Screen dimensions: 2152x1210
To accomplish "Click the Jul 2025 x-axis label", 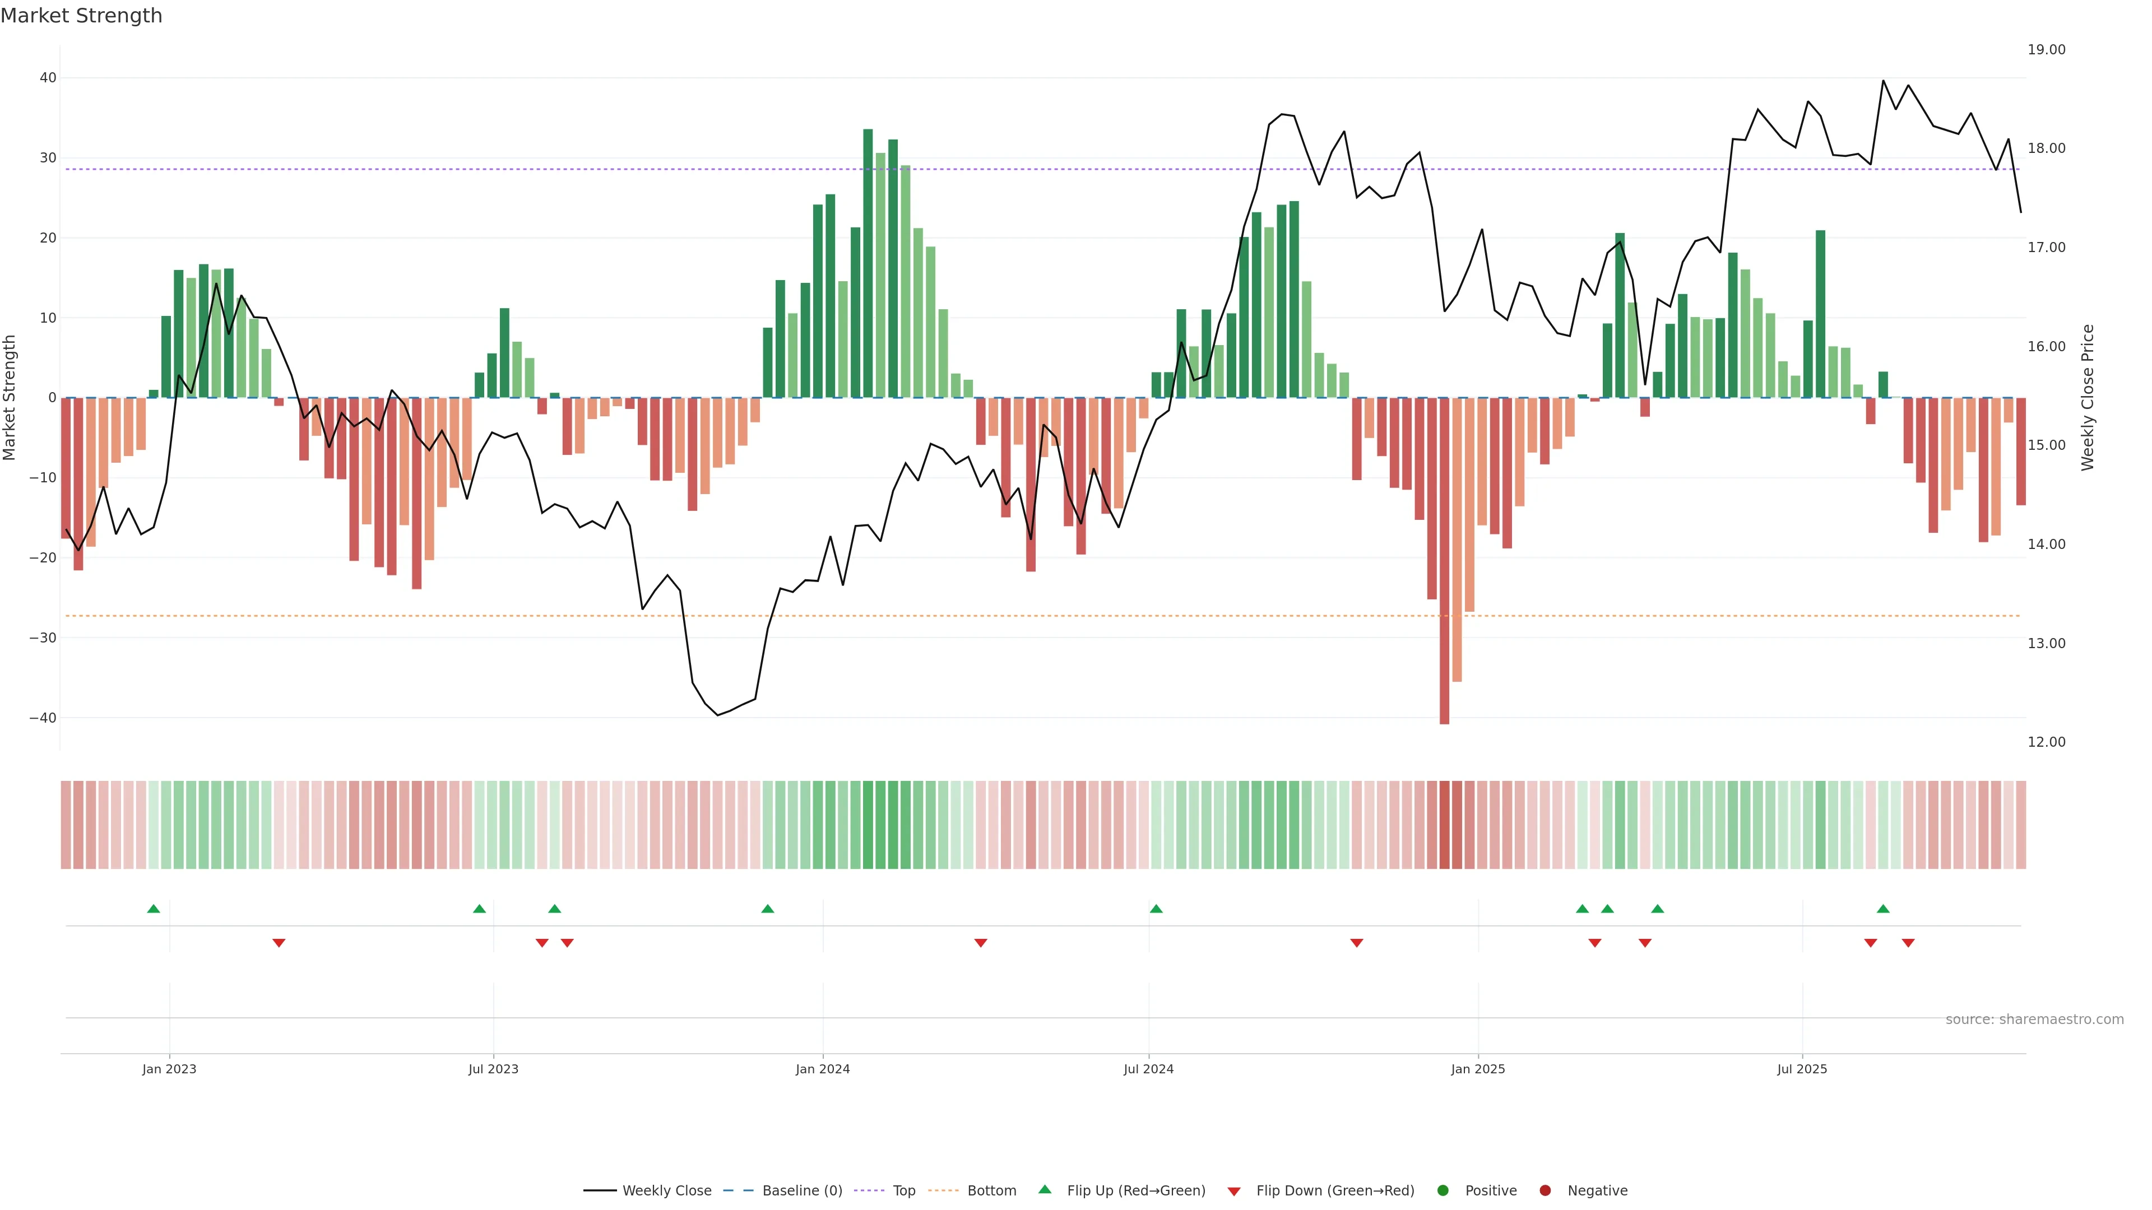I will (x=1802, y=1069).
